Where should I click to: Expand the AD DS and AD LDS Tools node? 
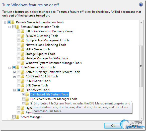click(14, 77)
